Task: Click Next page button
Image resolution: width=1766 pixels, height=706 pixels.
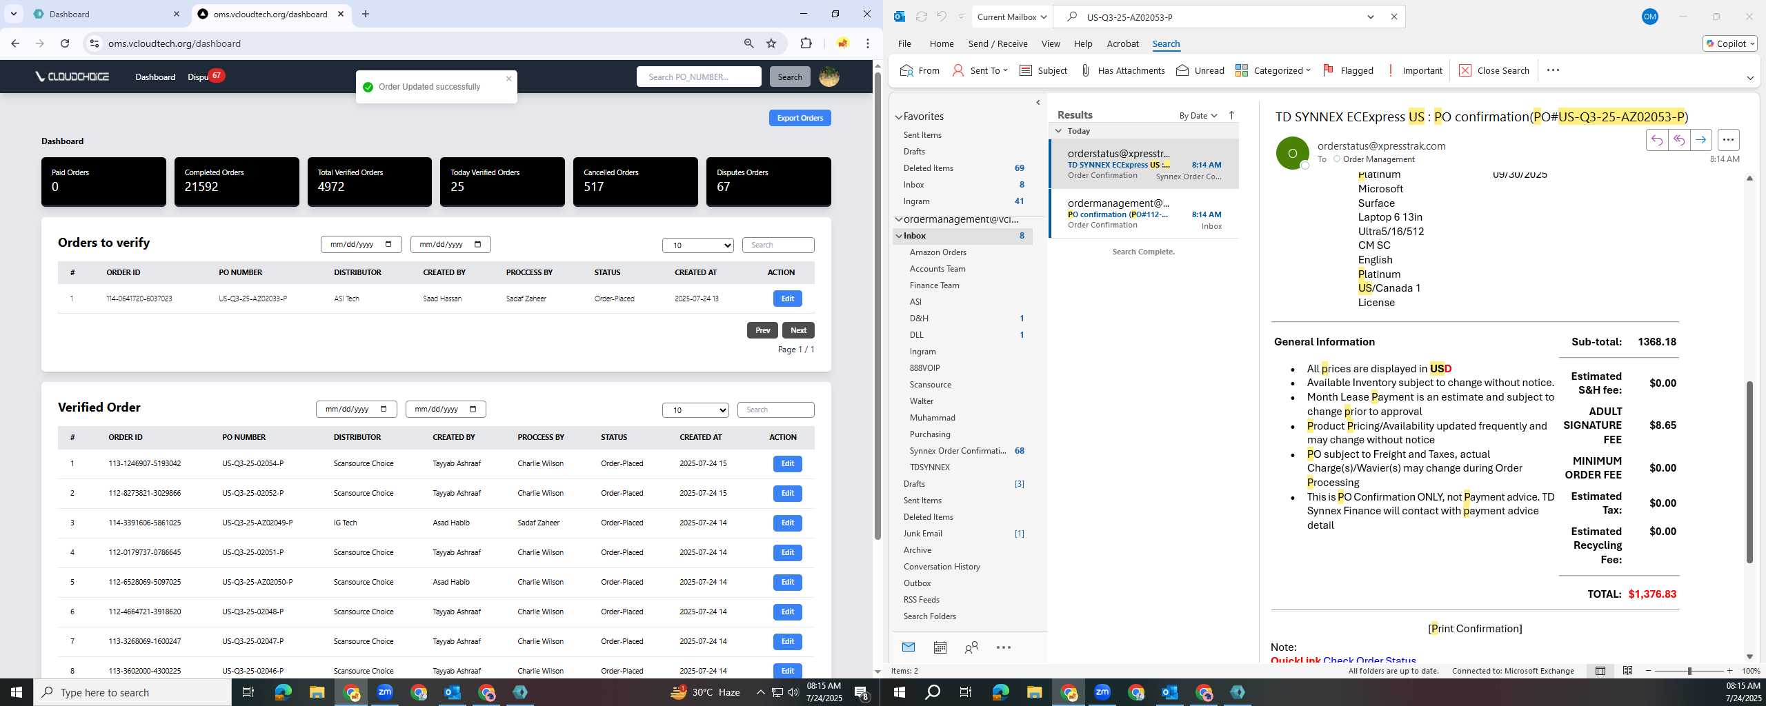Action: [798, 330]
